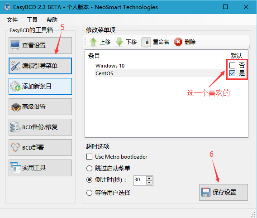Click 重命名 label to rename entry
The height and width of the screenshot is (218, 257).
[x=161, y=42]
